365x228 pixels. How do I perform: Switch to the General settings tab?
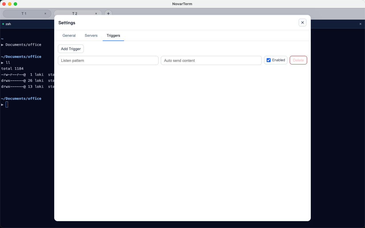pos(69,35)
